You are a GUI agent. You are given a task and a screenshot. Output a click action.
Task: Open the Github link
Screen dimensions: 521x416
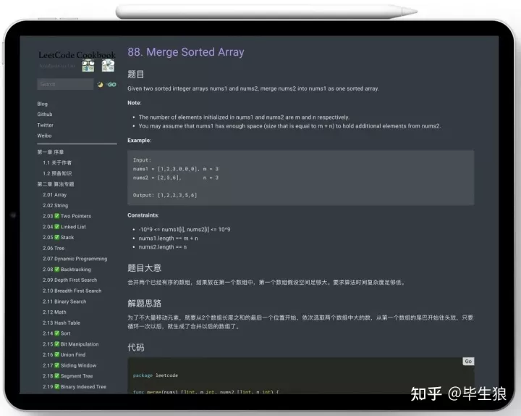(x=45, y=115)
